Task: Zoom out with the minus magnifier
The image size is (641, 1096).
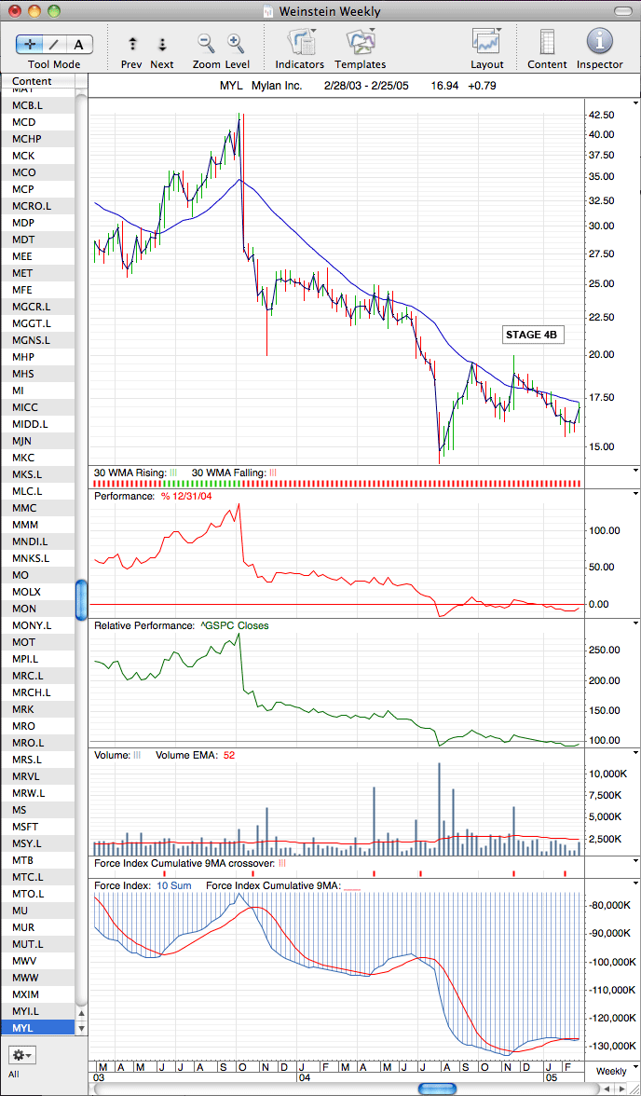Action: pyautogui.click(x=206, y=43)
